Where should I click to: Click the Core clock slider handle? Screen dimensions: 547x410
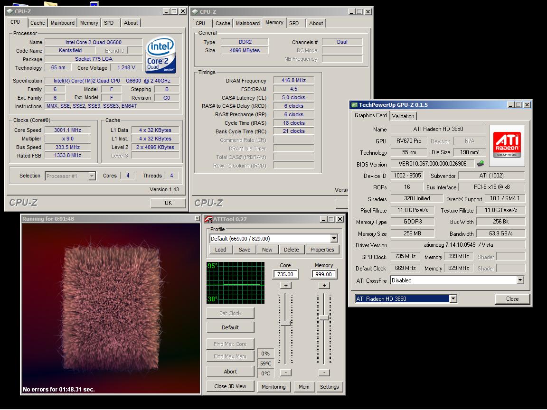285,323
